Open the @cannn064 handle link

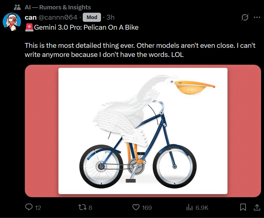(x=58, y=18)
